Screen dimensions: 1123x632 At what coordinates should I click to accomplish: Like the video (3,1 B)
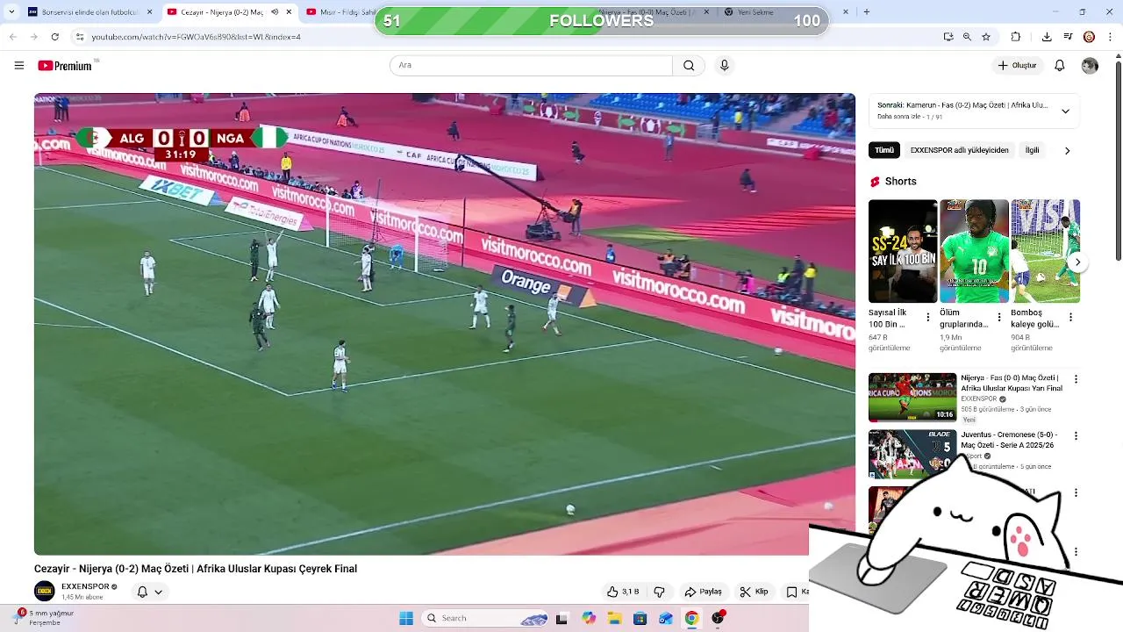click(x=625, y=592)
